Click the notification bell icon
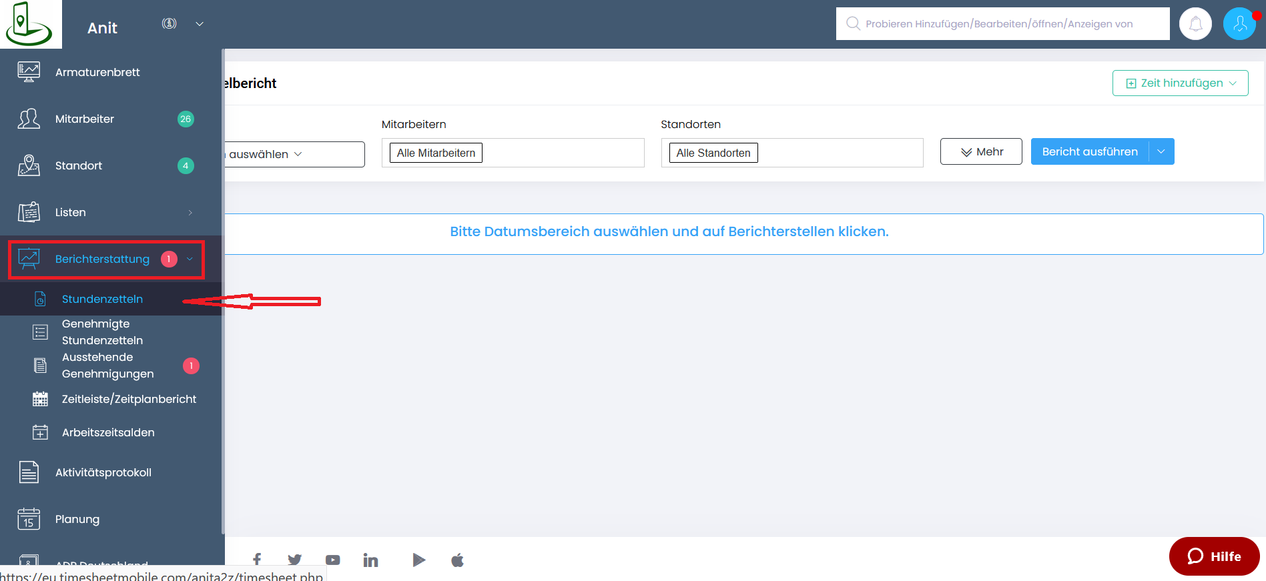Viewport: 1266px width, 581px height. [1195, 24]
